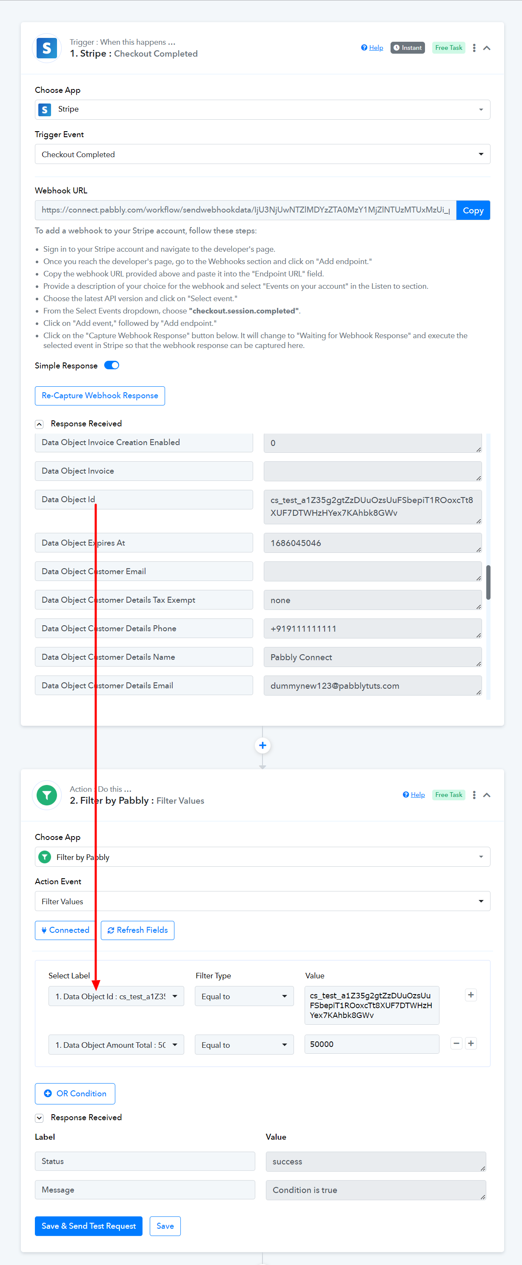Toggle the Simple Response switch
Image resolution: width=522 pixels, height=1265 pixels.
tap(112, 365)
